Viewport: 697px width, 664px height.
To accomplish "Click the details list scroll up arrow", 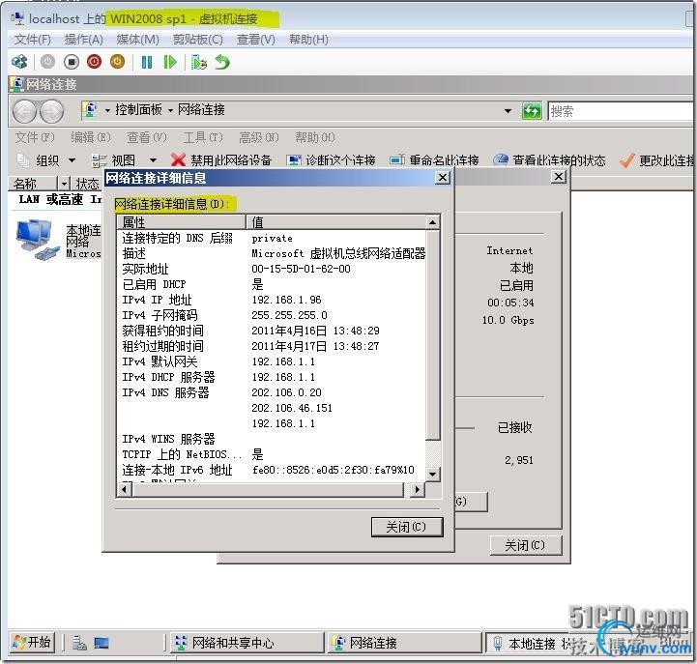I will pyautogui.click(x=432, y=221).
